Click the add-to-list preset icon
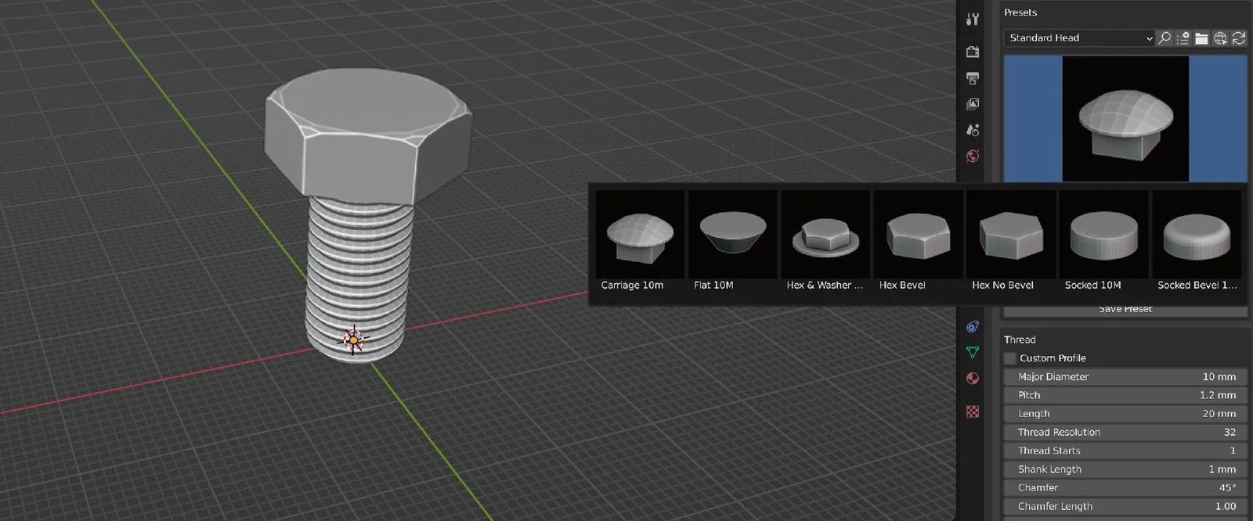 click(1183, 38)
